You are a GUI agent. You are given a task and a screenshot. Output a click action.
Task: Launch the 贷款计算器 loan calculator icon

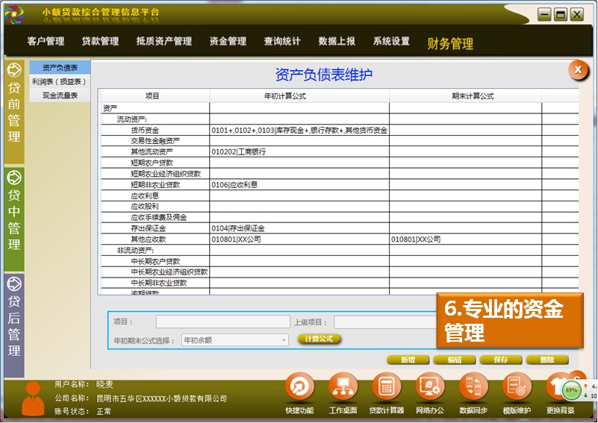[x=386, y=387]
